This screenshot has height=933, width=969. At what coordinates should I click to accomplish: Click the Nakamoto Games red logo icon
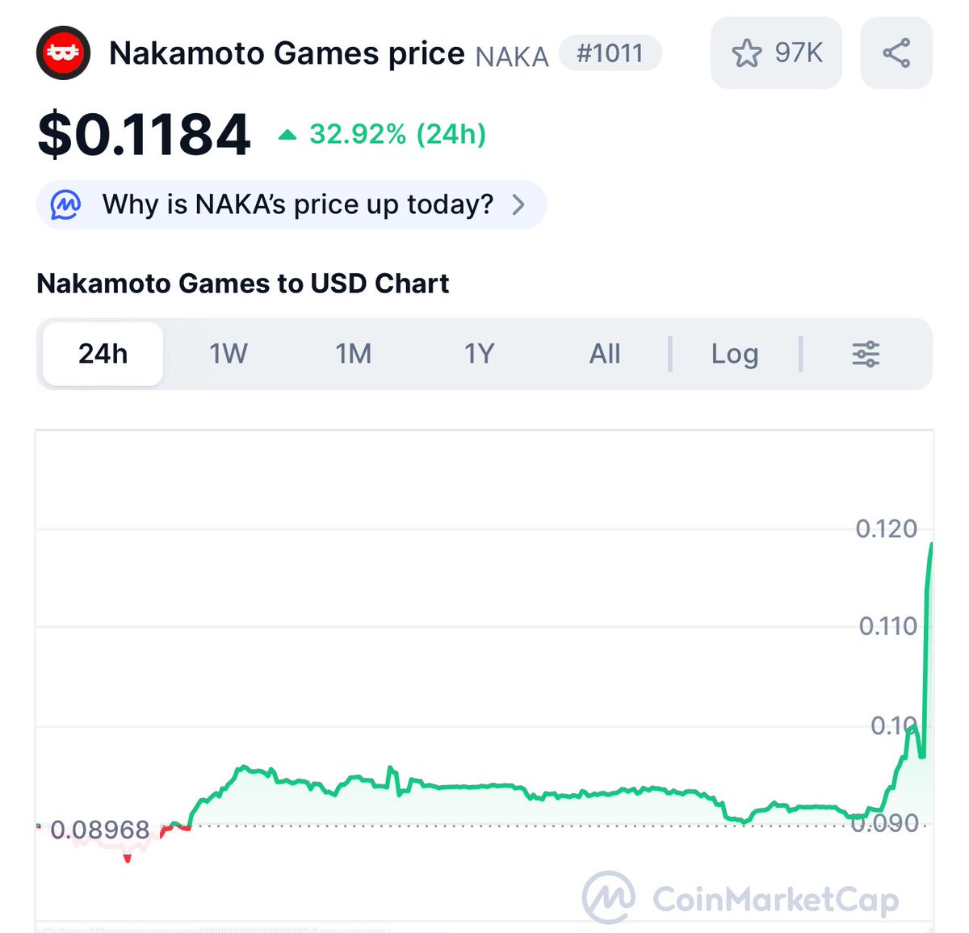(x=63, y=53)
